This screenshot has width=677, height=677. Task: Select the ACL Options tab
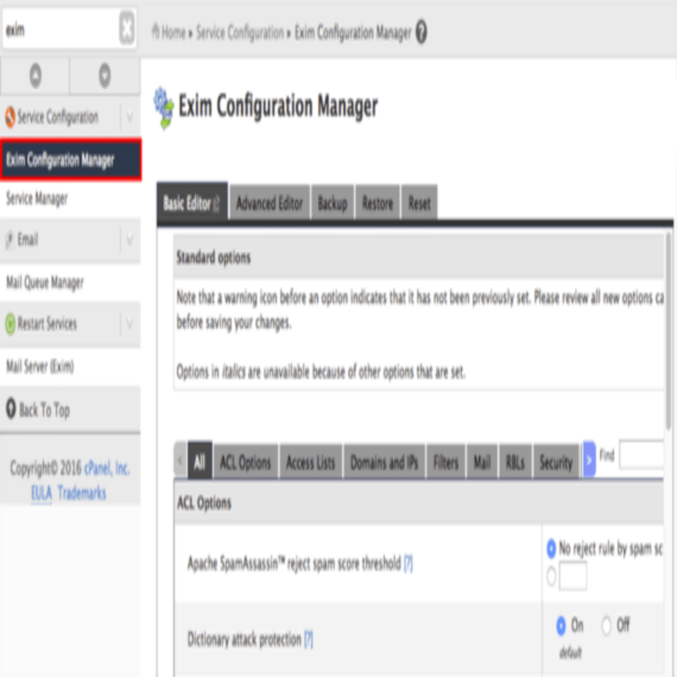pyautogui.click(x=246, y=462)
